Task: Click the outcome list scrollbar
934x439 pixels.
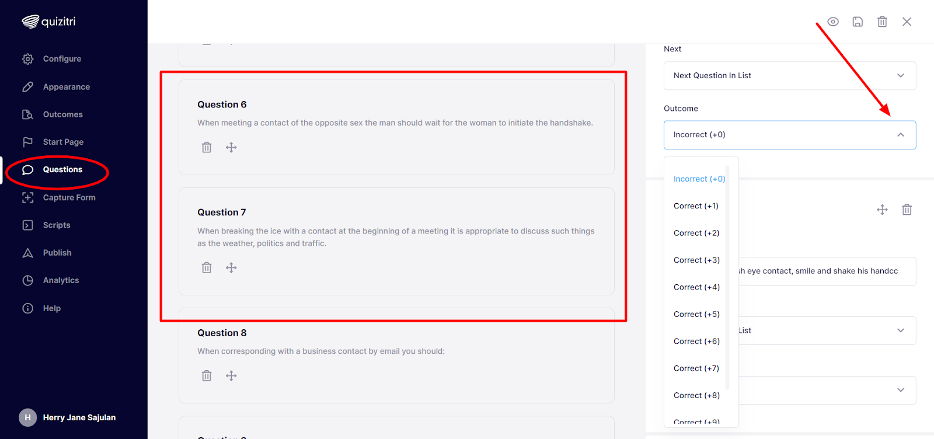Action: click(727, 278)
